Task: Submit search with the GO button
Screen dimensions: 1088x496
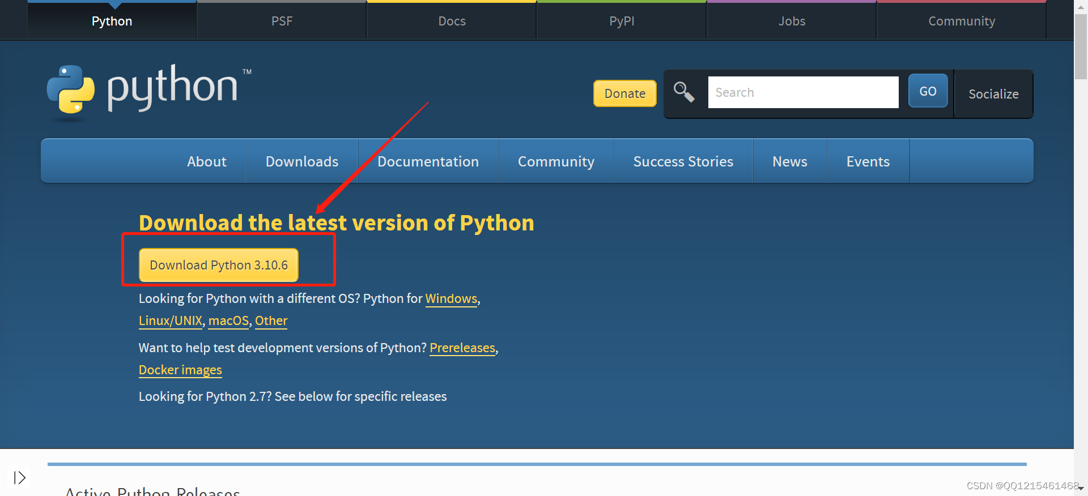Action: point(928,91)
